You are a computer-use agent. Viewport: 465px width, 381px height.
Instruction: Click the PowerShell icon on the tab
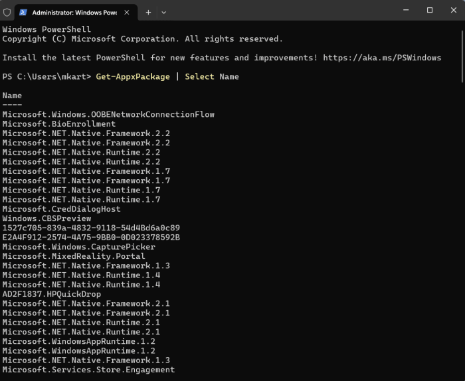click(23, 13)
